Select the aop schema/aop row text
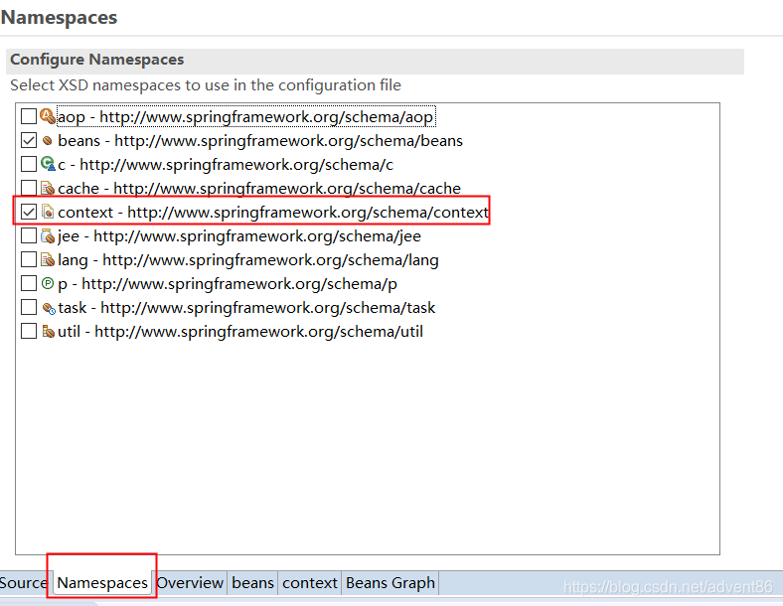Image resolution: width=783 pixels, height=606 pixels. tap(245, 117)
